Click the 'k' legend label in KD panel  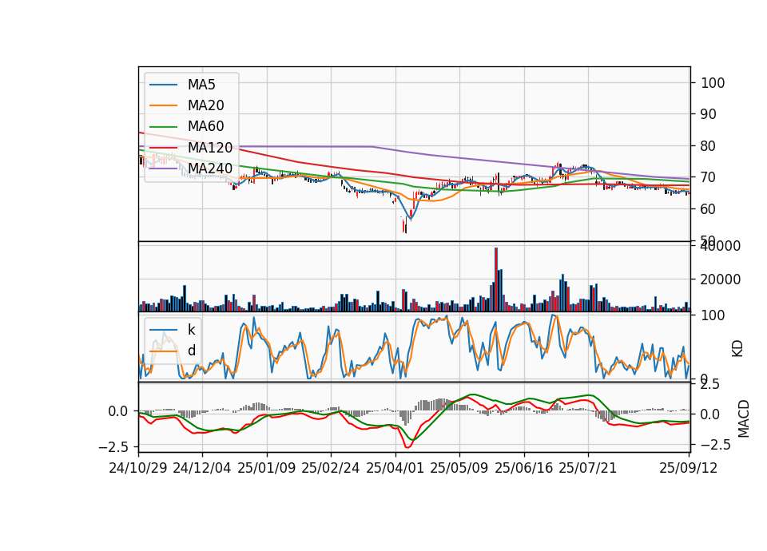pyautogui.click(x=191, y=330)
